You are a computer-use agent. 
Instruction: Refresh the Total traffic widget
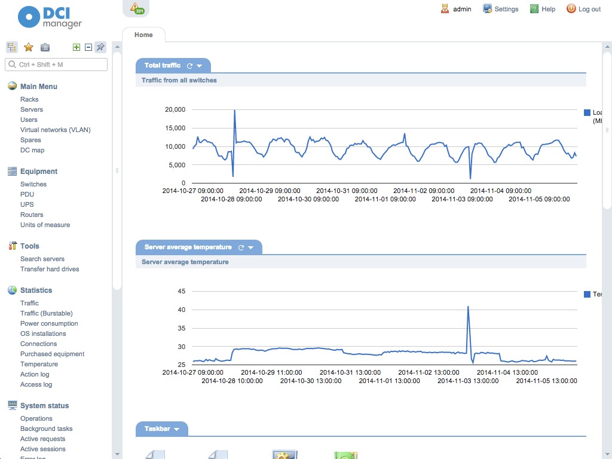pyautogui.click(x=188, y=66)
